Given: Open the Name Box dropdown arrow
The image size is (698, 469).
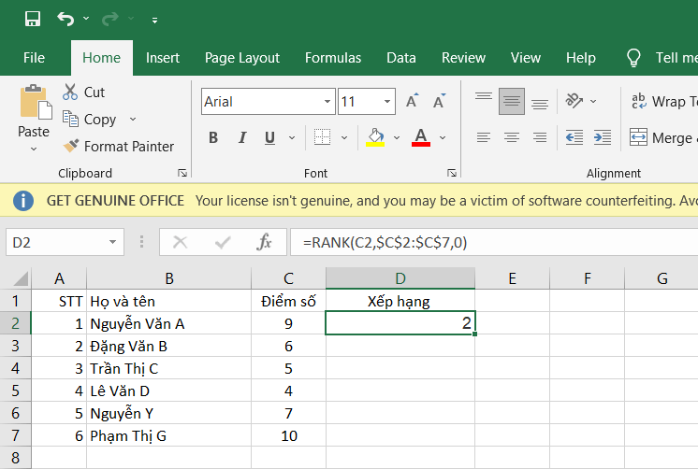Looking at the screenshot, I should tap(112, 242).
